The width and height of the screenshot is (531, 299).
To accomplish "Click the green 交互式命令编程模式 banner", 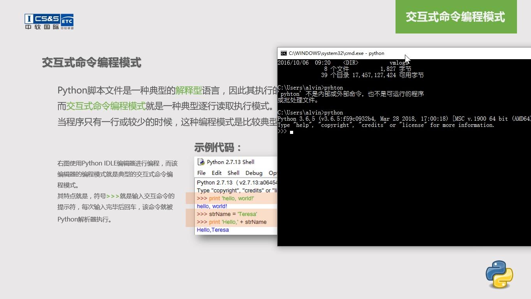I will [x=456, y=17].
